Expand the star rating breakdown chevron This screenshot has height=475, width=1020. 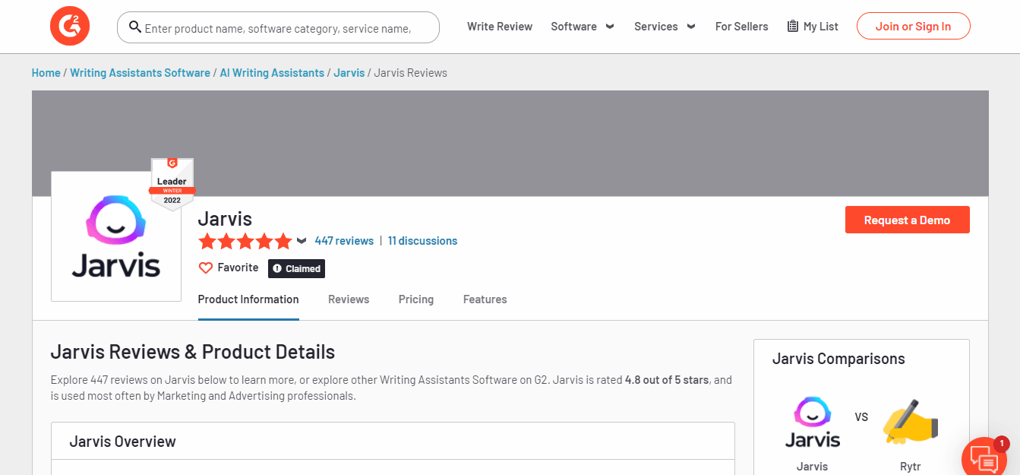pos(302,241)
